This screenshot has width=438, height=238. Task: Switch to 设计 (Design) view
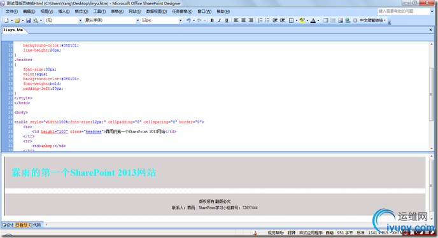tap(8, 225)
